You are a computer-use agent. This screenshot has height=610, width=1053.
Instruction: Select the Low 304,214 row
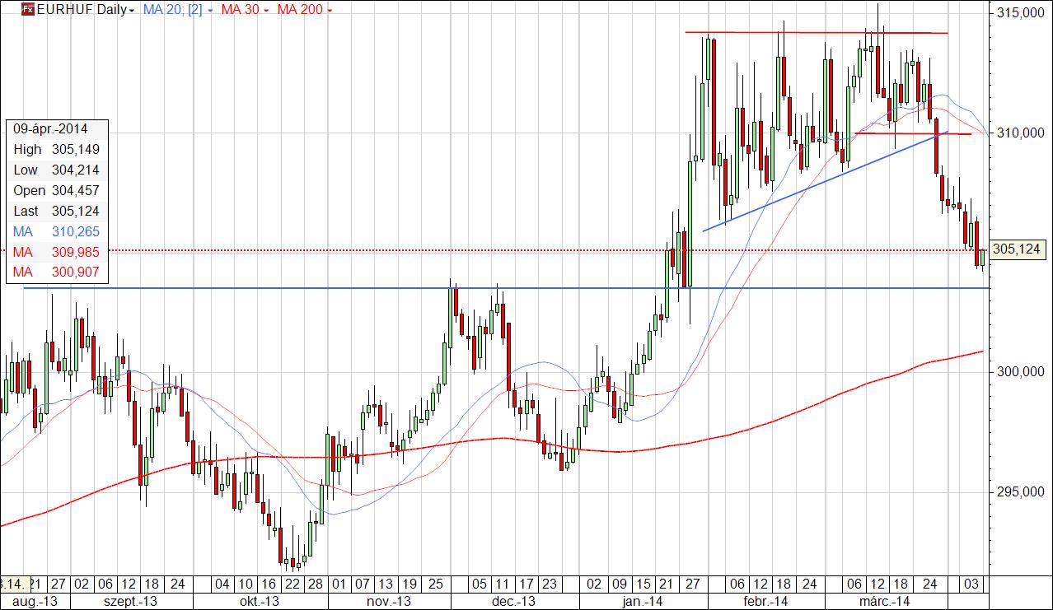57,170
